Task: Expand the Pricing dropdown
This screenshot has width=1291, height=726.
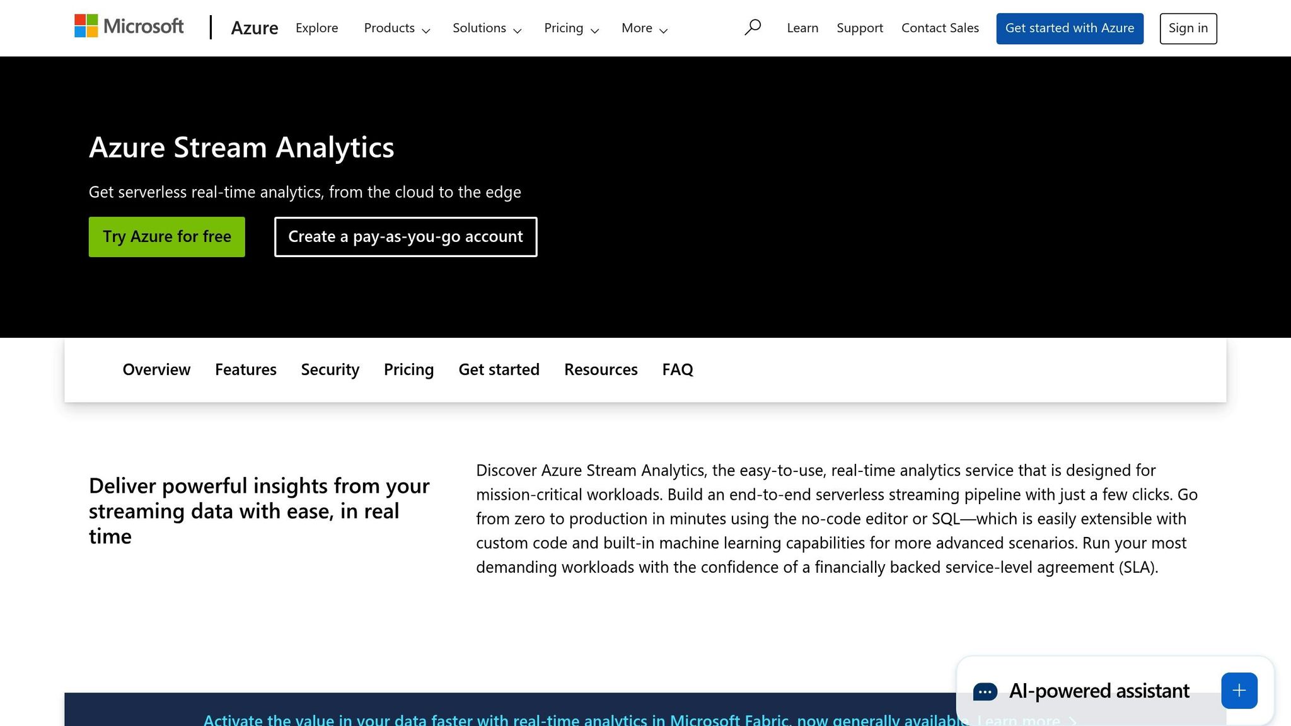Action: pyautogui.click(x=571, y=28)
